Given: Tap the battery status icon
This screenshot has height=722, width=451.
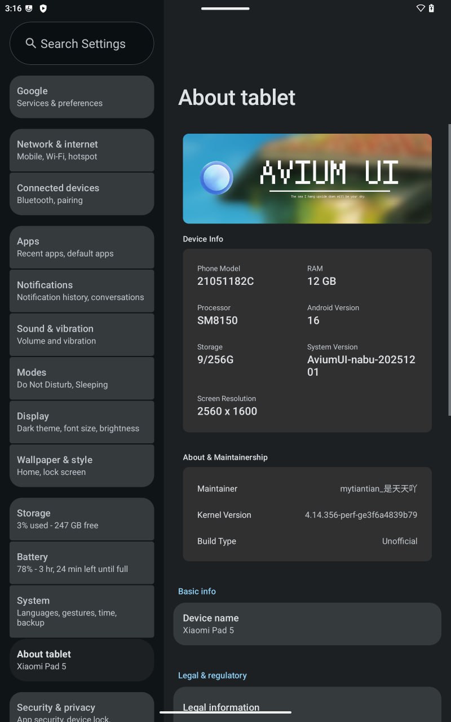Looking at the screenshot, I should click(x=432, y=8).
